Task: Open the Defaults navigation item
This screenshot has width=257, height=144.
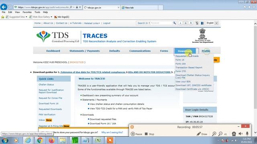Action: [114, 51]
